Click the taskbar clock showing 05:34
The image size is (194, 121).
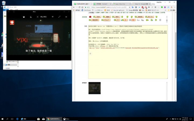click(185, 119)
